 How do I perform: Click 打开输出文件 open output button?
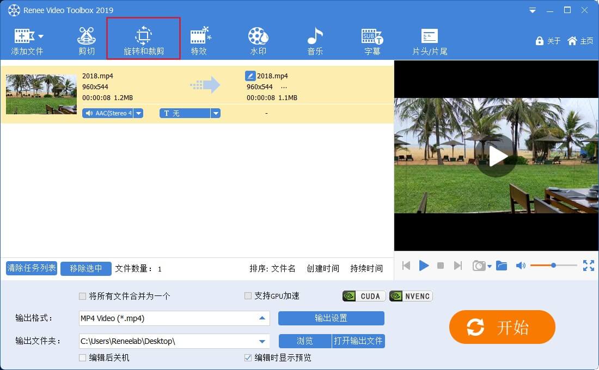358,341
